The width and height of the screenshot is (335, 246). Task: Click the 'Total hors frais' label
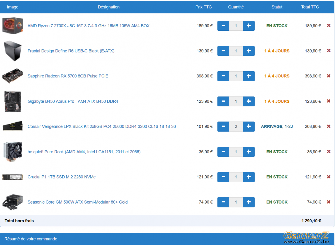[19, 221]
